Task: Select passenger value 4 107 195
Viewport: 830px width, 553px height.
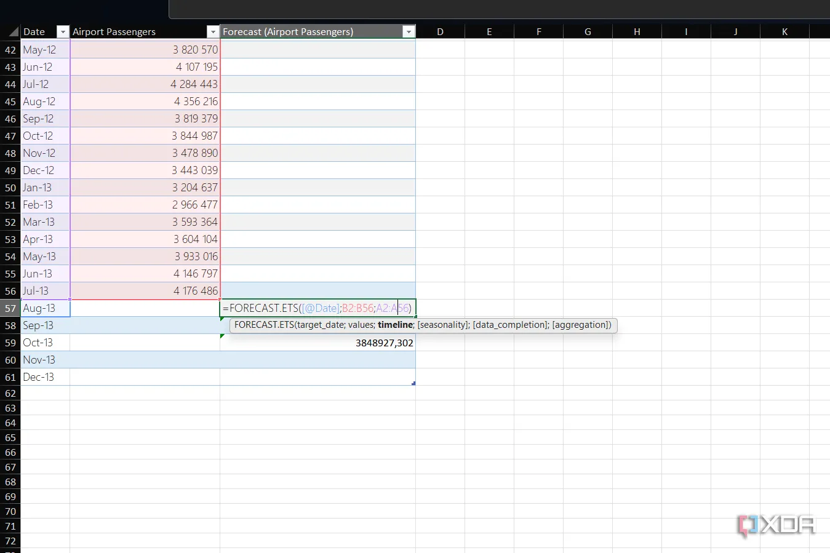Action: 145,67
